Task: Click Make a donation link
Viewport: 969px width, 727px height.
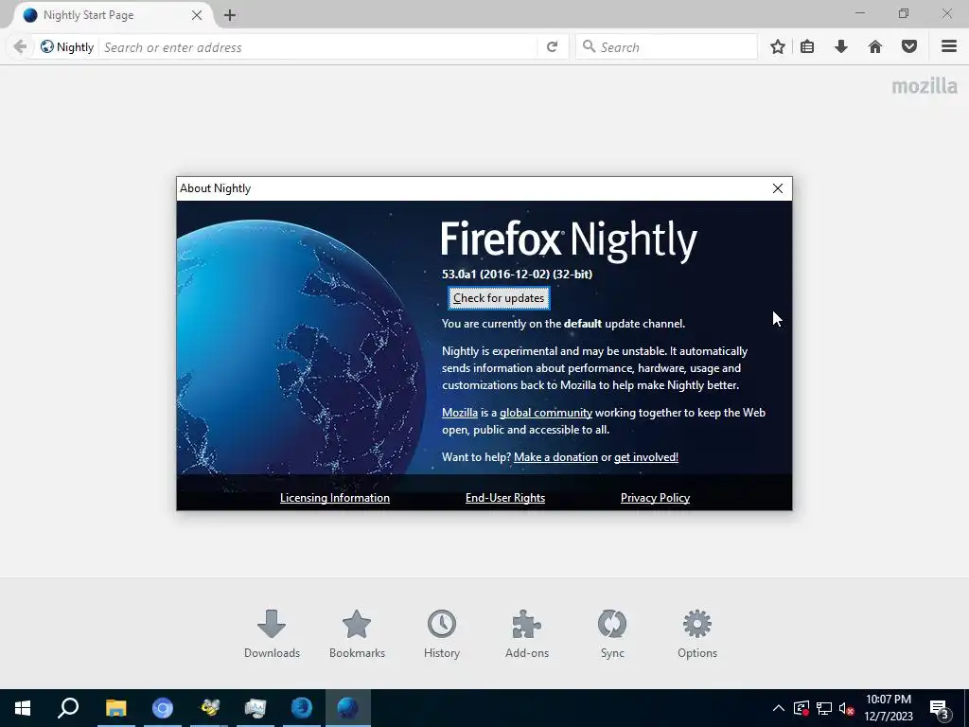Action: (x=555, y=457)
